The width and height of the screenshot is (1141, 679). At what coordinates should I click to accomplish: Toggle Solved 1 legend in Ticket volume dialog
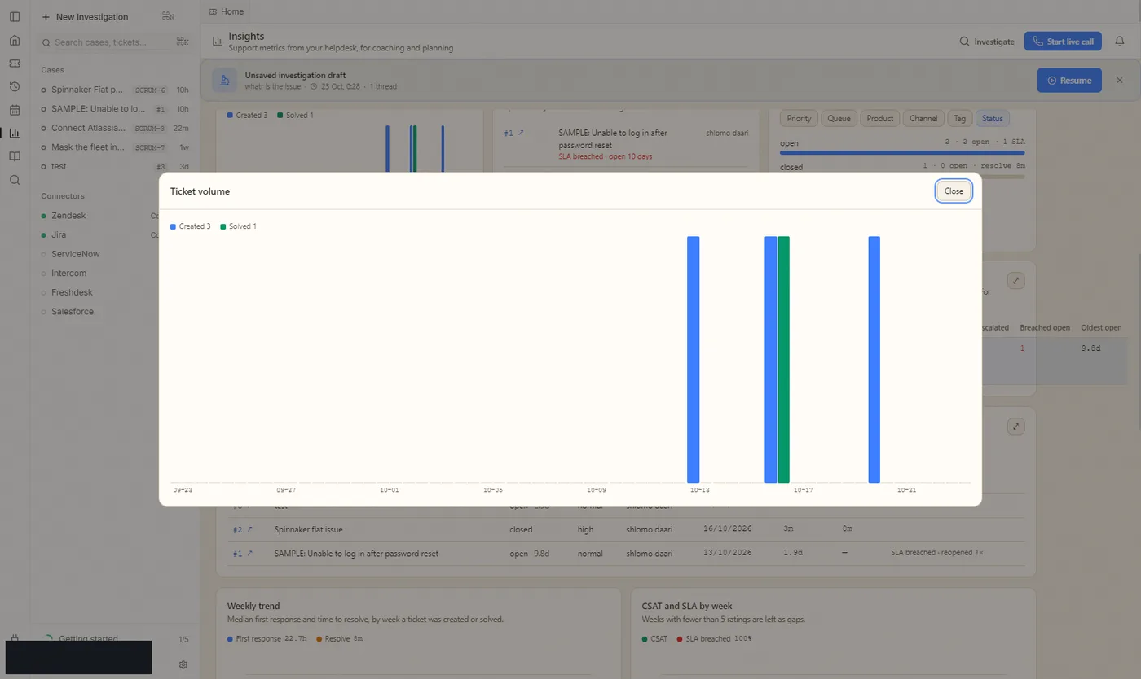coord(238,226)
